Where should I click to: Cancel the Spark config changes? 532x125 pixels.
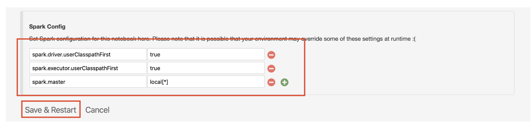pos(97,110)
